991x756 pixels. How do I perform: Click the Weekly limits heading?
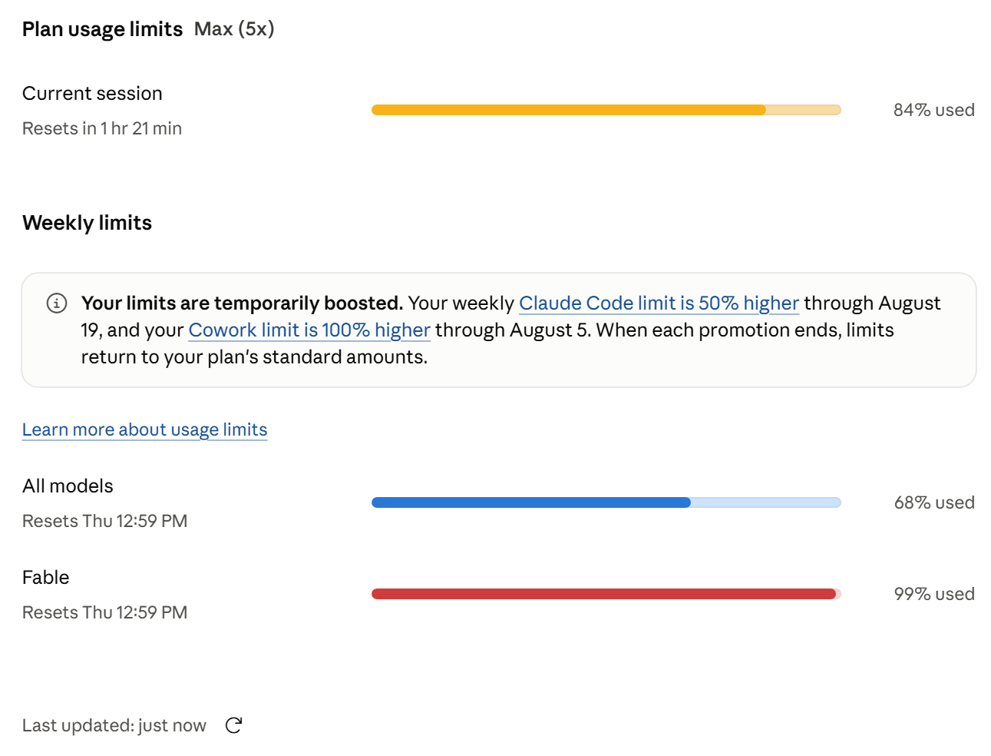[x=88, y=223]
